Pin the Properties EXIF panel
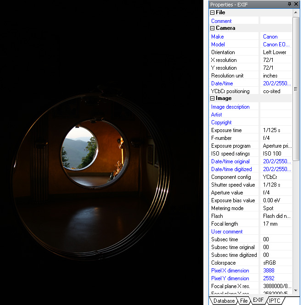The height and width of the screenshot is (305, 303). (x=289, y=4)
